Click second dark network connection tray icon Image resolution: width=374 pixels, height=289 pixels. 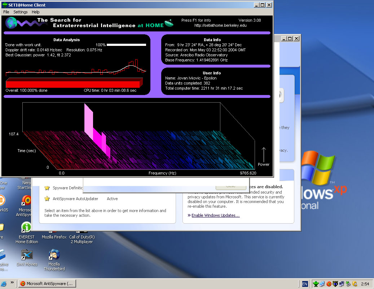pos(342,284)
